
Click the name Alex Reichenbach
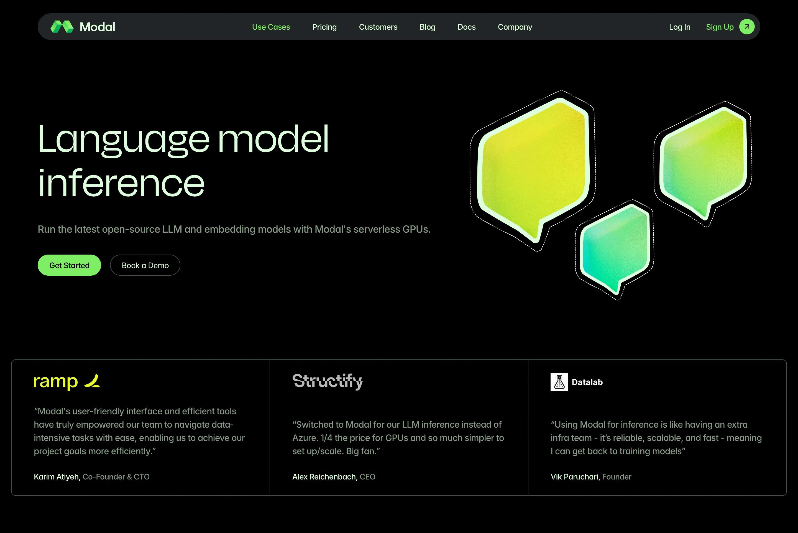pos(325,477)
